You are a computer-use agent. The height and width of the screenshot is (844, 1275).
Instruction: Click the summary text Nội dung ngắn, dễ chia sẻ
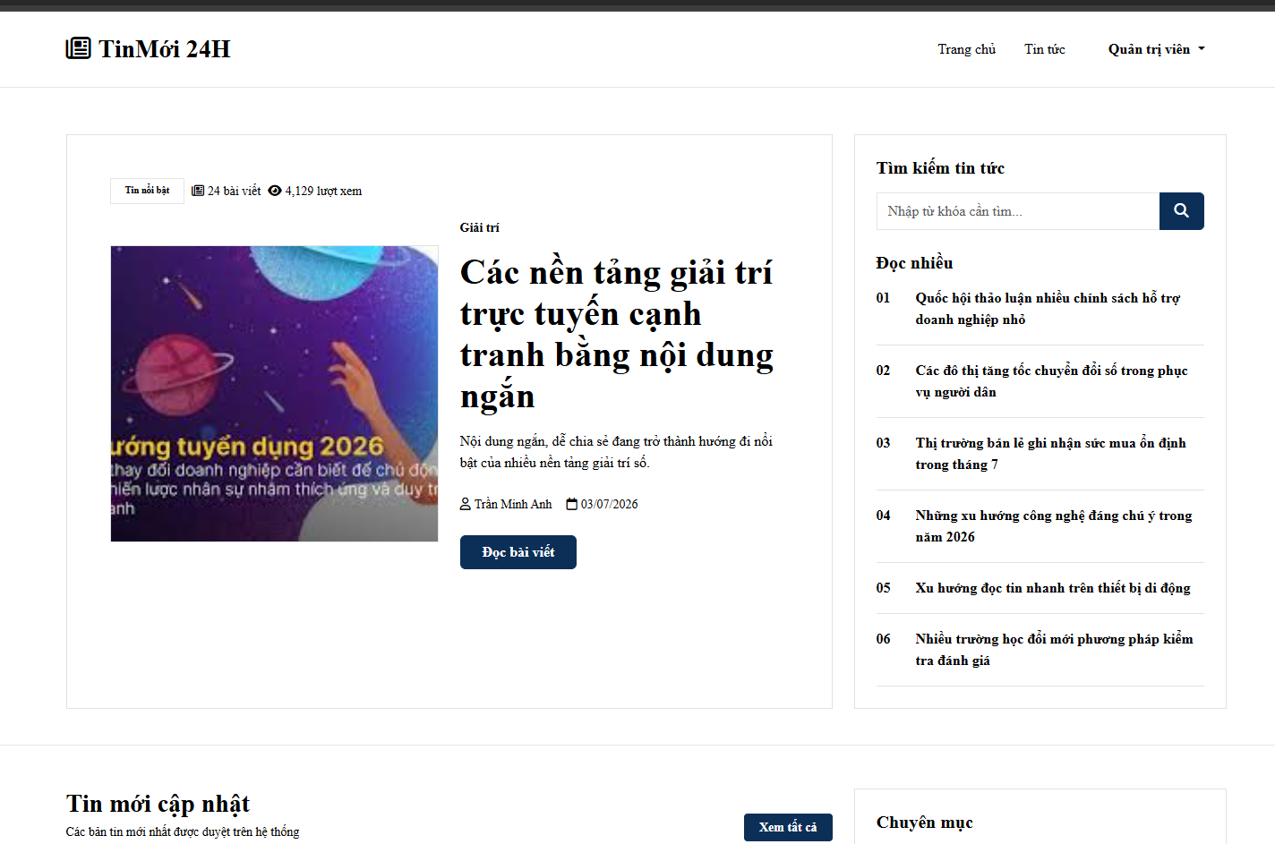[x=616, y=452]
